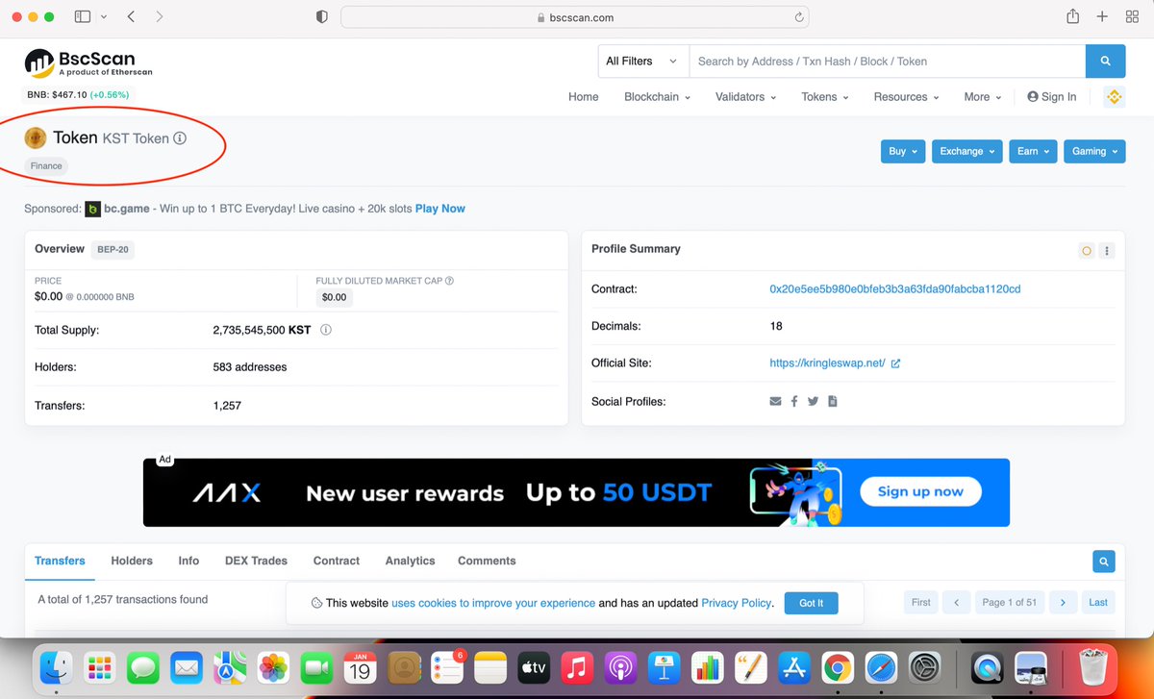The height and width of the screenshot is (699, 1154).
Task: Open the Comments tab
Action: point(487,561)
